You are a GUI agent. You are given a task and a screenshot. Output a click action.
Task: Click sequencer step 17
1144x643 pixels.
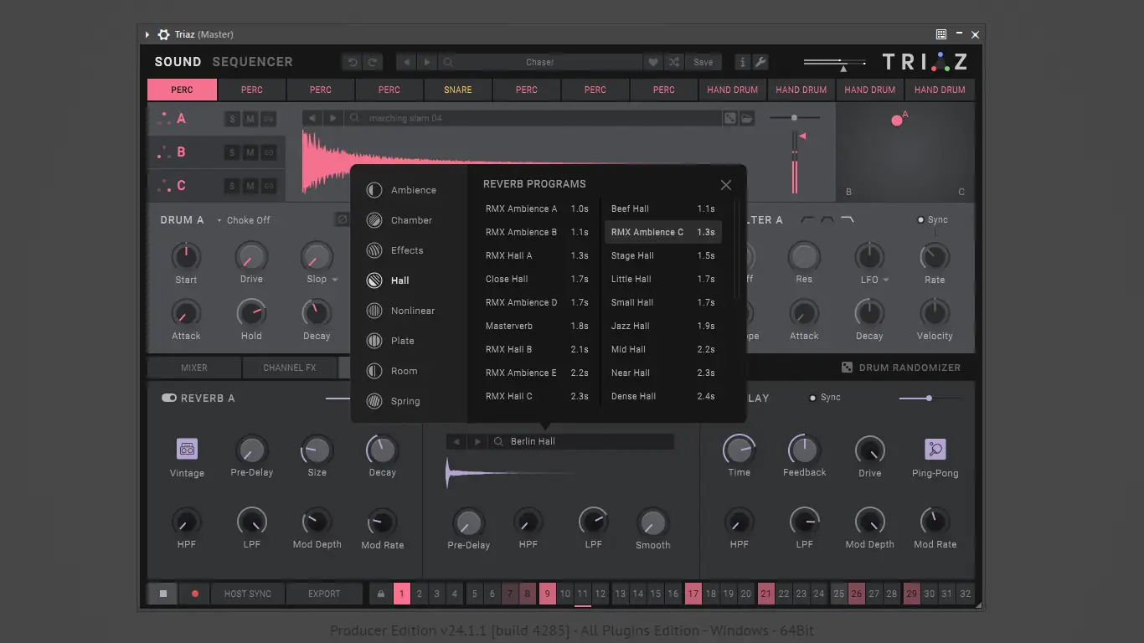tap(693, 594)
